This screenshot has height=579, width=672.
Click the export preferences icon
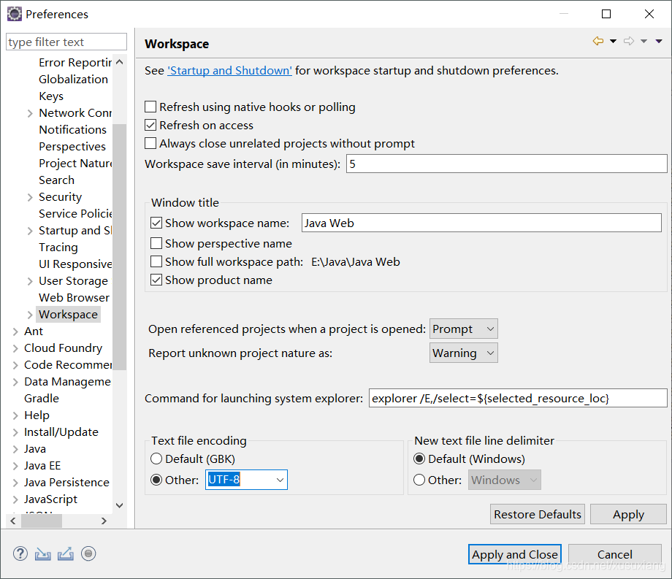click(66, 553)
